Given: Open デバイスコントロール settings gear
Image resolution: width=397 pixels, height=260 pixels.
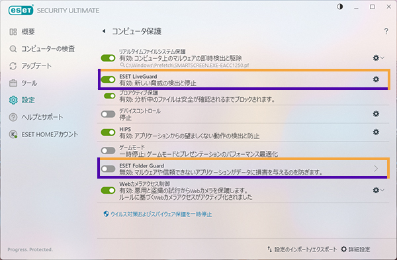Looking at the screenshot, I should point(376,114).
